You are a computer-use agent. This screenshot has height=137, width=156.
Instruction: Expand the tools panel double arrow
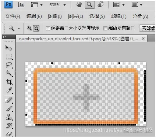5,37
